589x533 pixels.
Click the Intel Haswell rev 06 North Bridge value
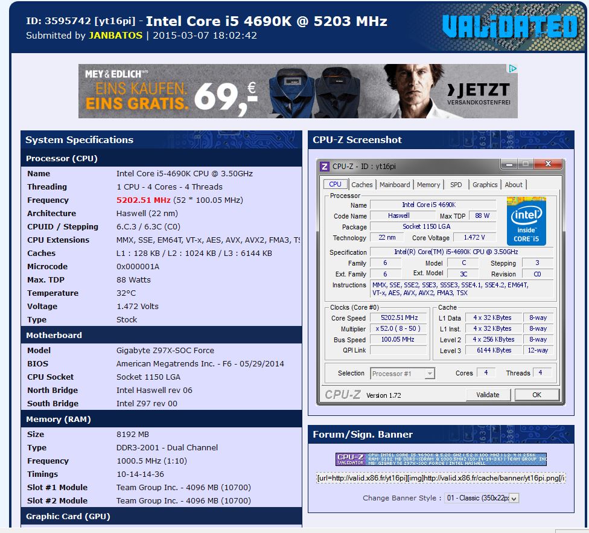coord(154,391)
